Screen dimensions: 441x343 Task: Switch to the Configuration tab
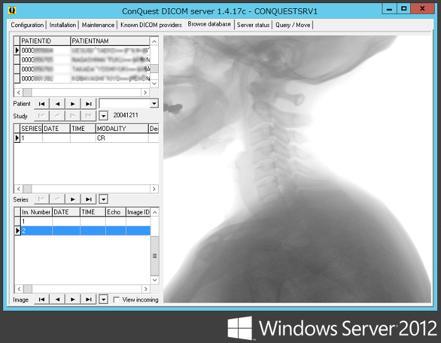[x=27, y=25]
